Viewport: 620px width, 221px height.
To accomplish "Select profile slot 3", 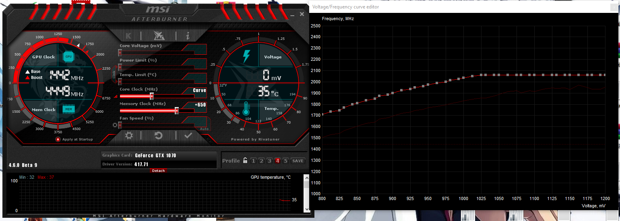I will click(269, 161).
